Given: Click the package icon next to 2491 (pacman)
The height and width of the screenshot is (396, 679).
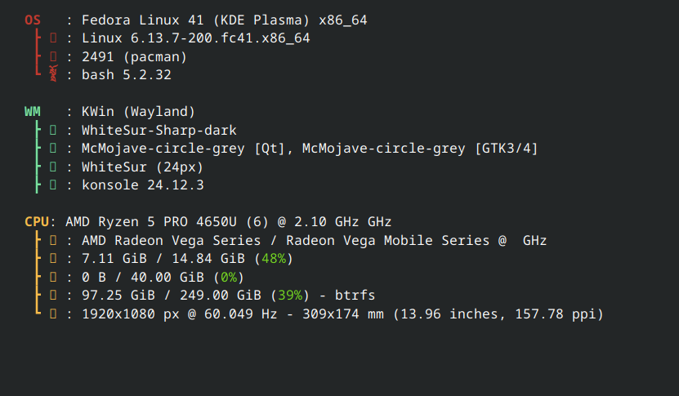Looking at the screenshot, I should pos(53,56).
